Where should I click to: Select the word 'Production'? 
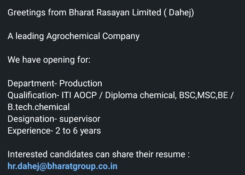point(81,83)
